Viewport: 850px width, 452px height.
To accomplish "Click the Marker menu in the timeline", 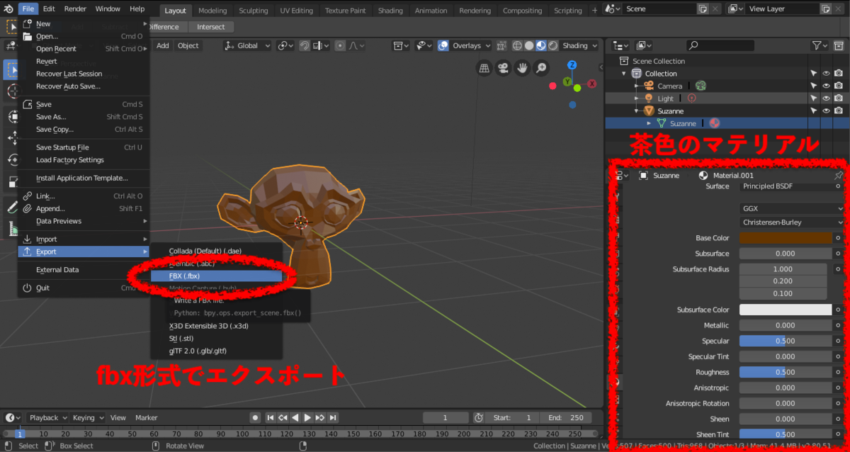I will (146, 418).
